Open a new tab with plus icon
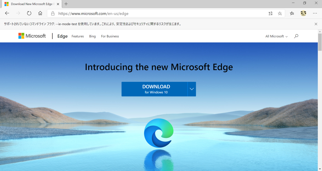This screenshot has height=171, width=322. coord(66,4)
